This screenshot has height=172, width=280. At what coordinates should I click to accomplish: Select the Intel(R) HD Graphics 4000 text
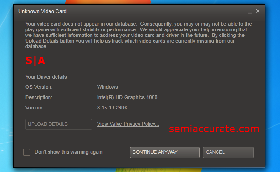pyautogui.click(x=127, y=97)
